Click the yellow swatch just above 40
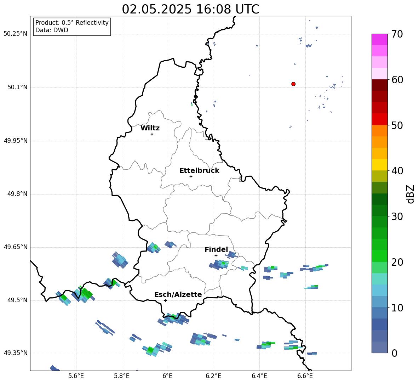This screenshot has width=419, height=383. pyautogui.click(x=380, y=165)
